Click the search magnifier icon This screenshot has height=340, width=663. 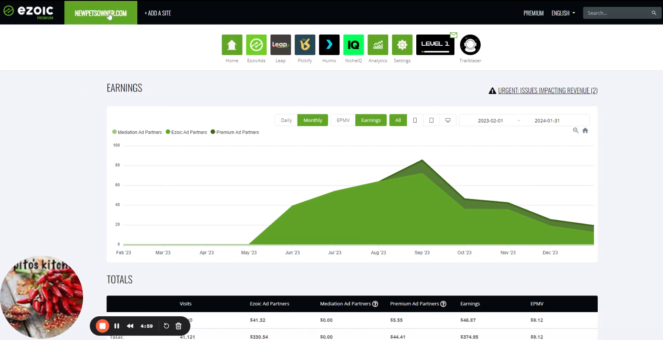[654, 13]
